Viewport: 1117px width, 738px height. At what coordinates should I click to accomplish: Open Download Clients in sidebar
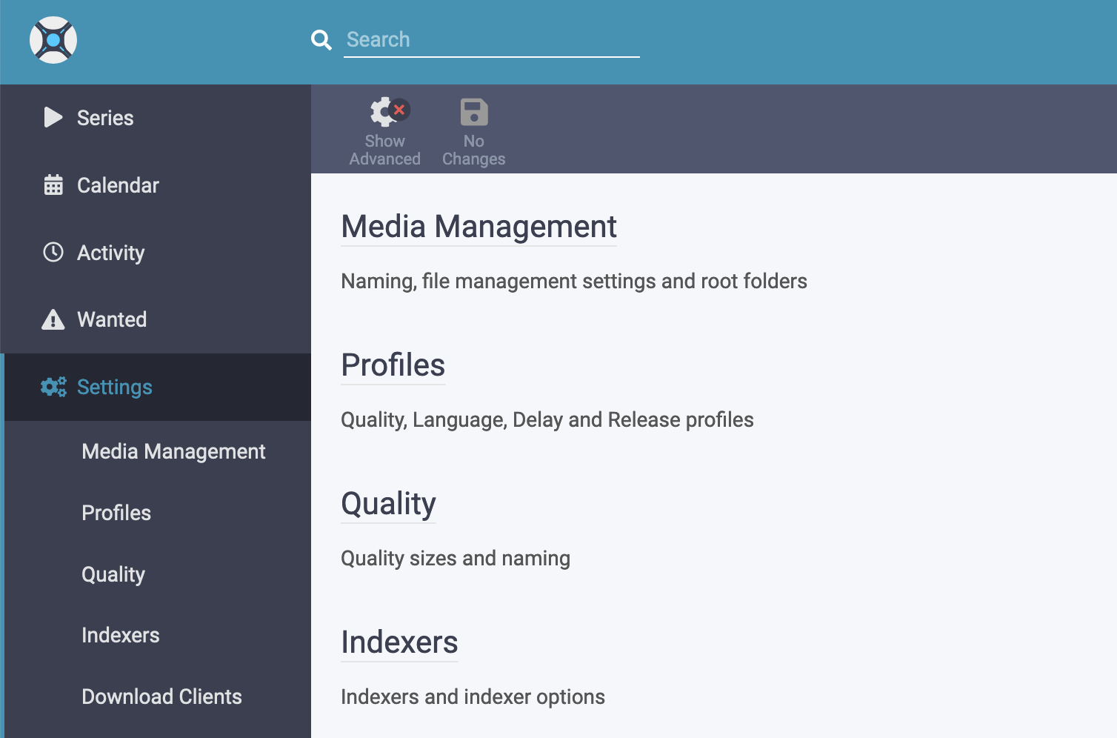point(161,697)
